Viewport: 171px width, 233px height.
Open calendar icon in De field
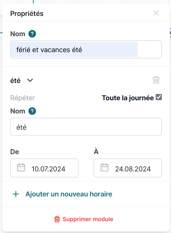[21, 167]
